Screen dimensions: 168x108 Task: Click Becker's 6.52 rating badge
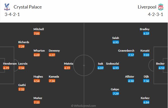(x=161, y=68)
